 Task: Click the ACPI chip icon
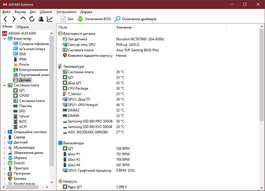tap(16, 127)
